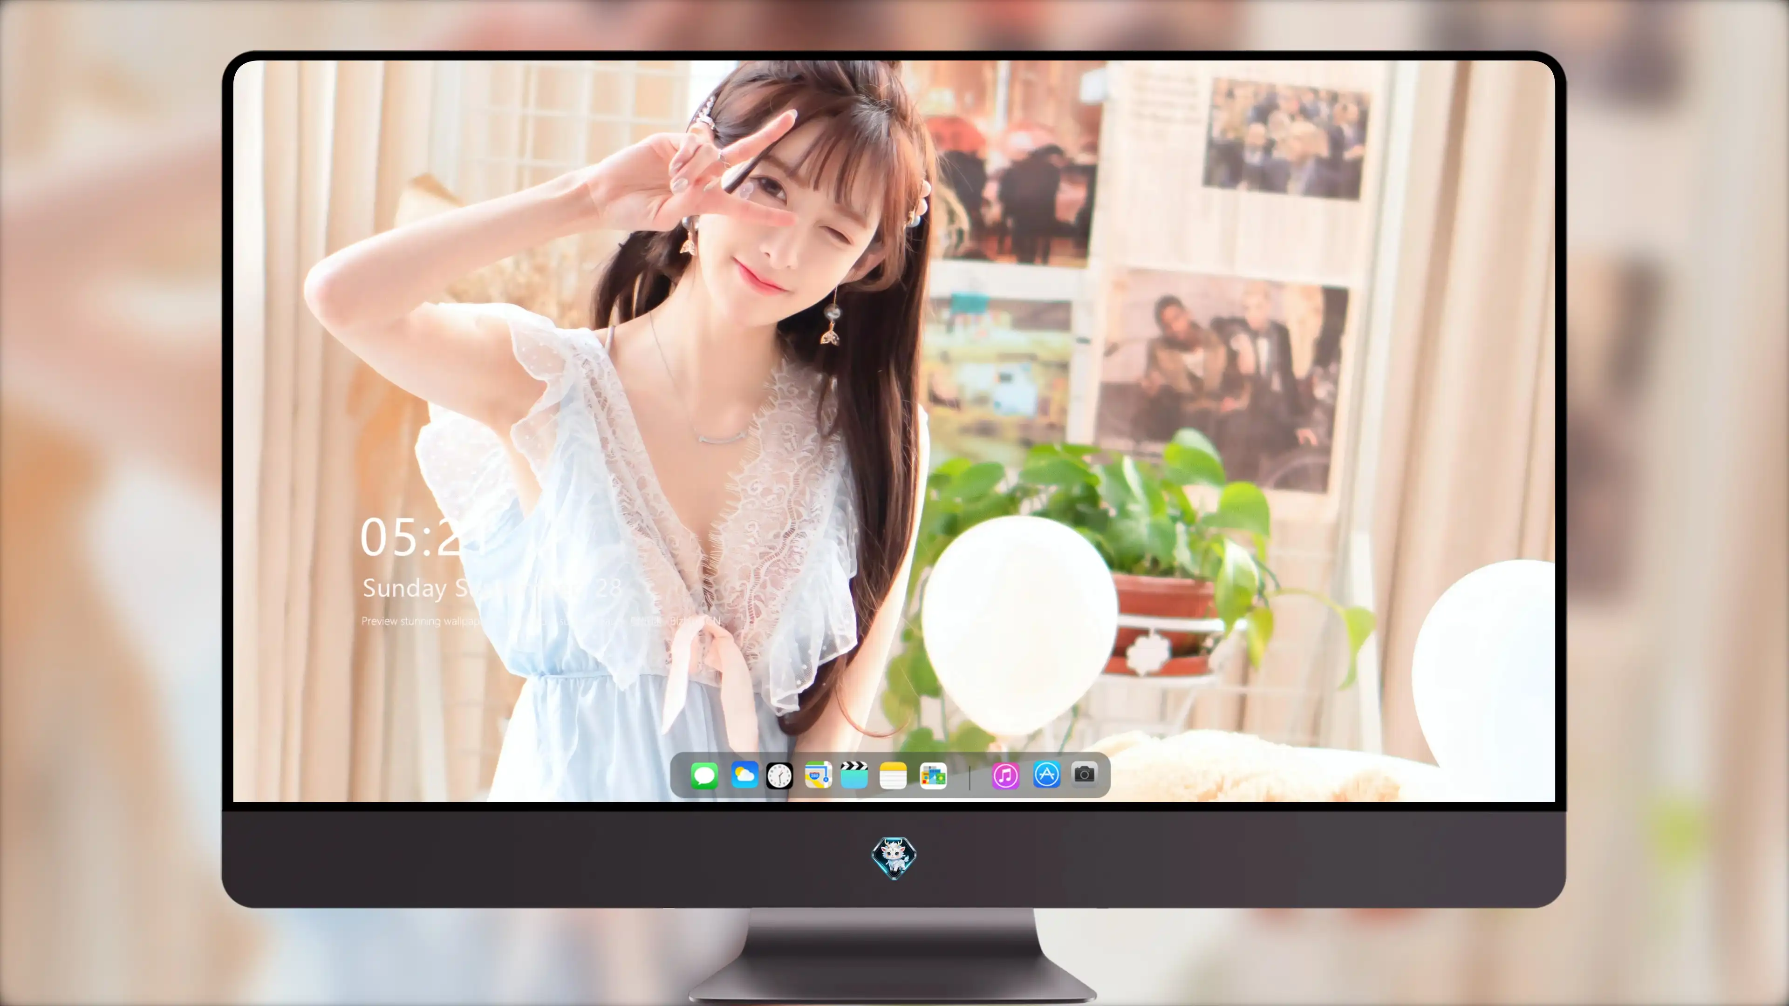
Task: Open the Videos clapperboard app in dock
Action: pyautogui.click(x=854, y=775)
